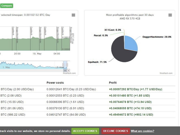180x135 pixels.
Task: Accept cookies
Action: (85, 131)
